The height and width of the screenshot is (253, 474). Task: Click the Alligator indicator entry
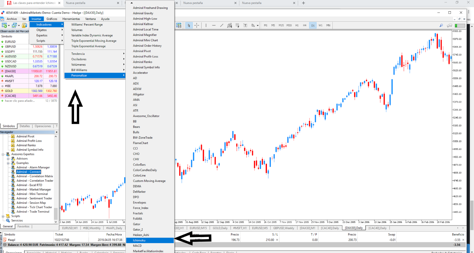point(150,94)
